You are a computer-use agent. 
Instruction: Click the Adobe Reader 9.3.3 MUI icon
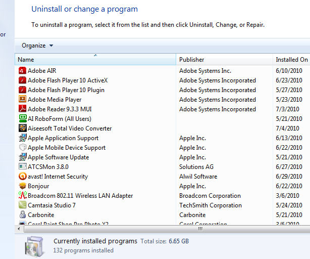coord(22,109)
